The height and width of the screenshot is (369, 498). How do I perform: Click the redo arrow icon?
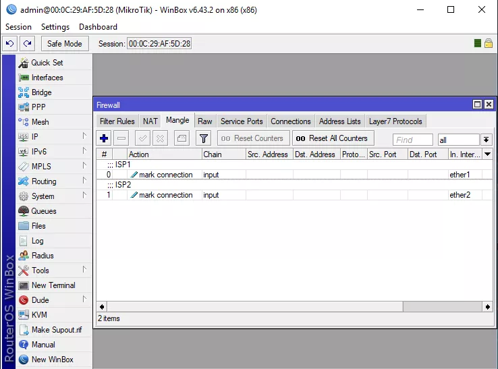coord(27,43)
